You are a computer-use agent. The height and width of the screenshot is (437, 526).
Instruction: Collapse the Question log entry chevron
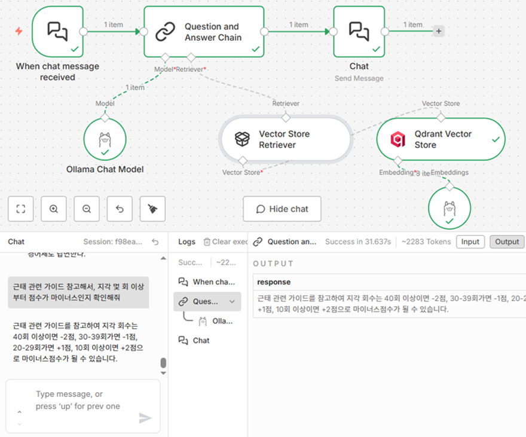pyautogui.click(x=232, y=302)
